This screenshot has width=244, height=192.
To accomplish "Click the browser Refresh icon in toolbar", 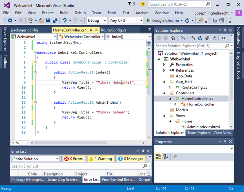I will point(187,21).
